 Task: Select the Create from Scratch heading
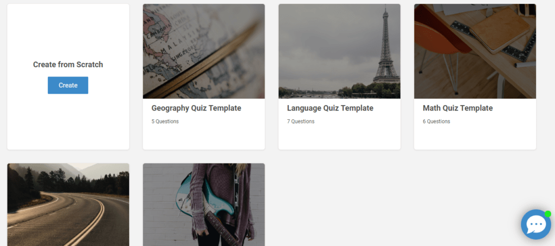tap(68, 64)
